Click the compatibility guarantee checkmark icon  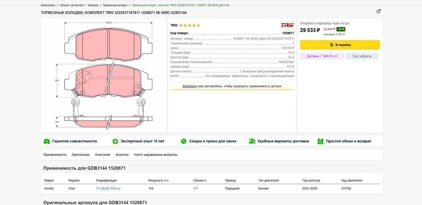point(46,141)
